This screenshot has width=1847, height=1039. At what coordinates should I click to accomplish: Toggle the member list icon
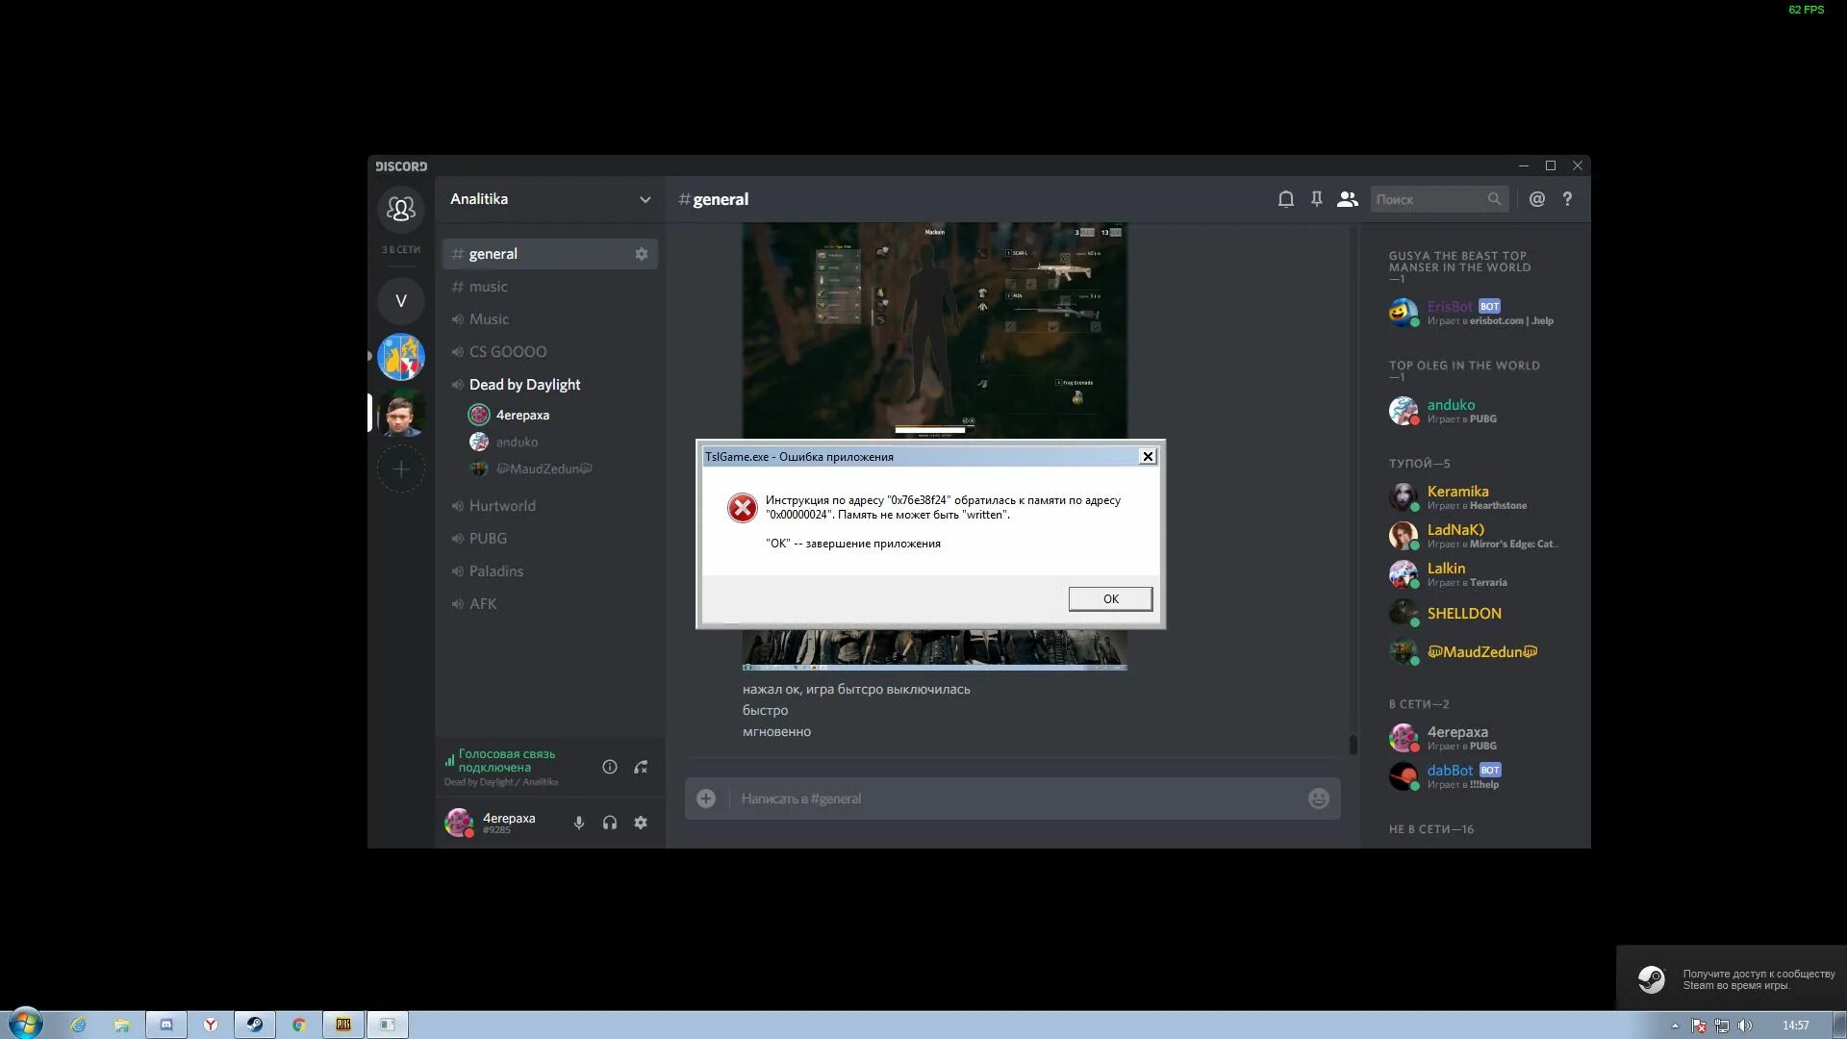click(1347, 199)
